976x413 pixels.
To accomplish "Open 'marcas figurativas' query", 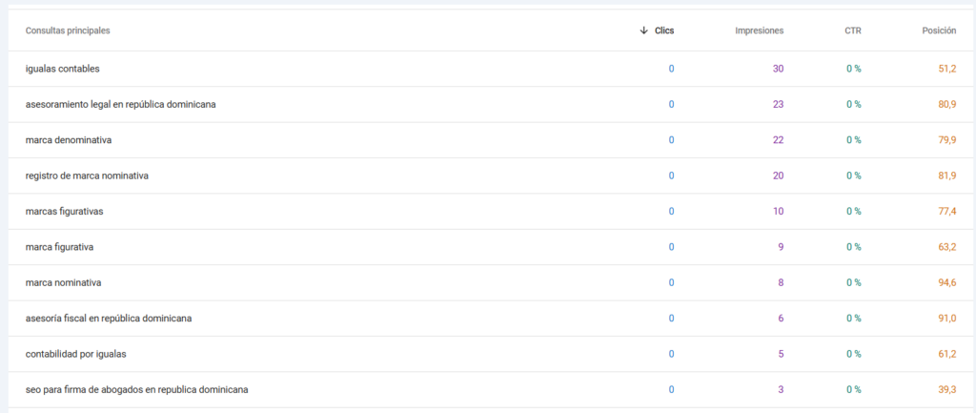I will pos(64,211).
